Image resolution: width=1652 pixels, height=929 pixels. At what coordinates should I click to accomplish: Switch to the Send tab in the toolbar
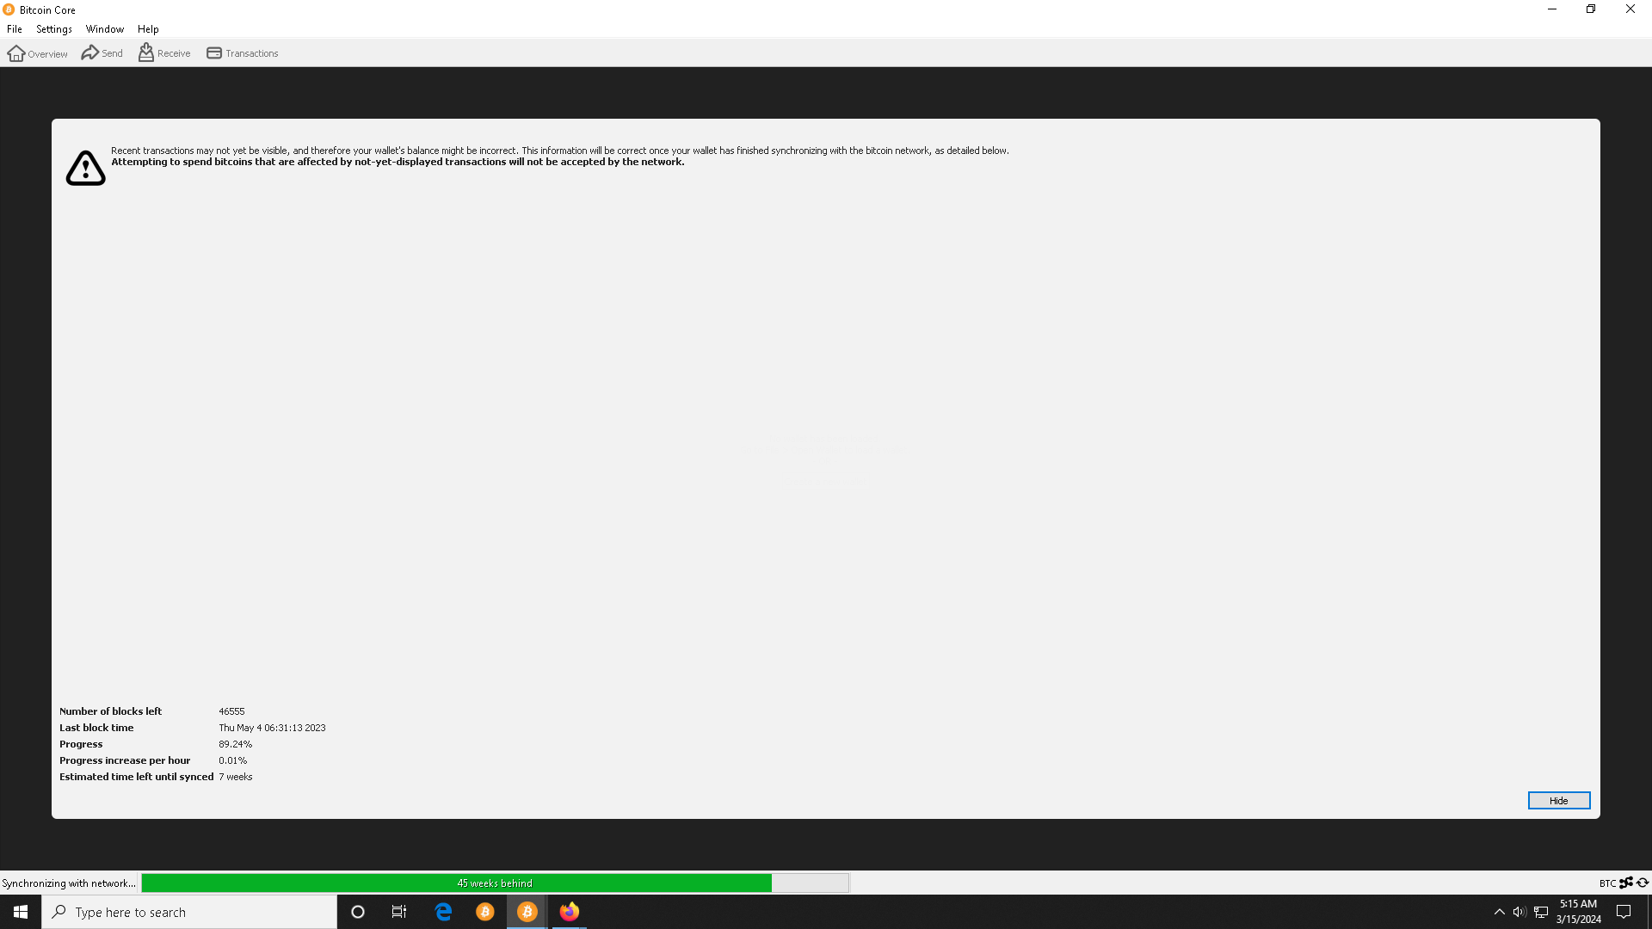pyautogui.click(x=102, y=53)
